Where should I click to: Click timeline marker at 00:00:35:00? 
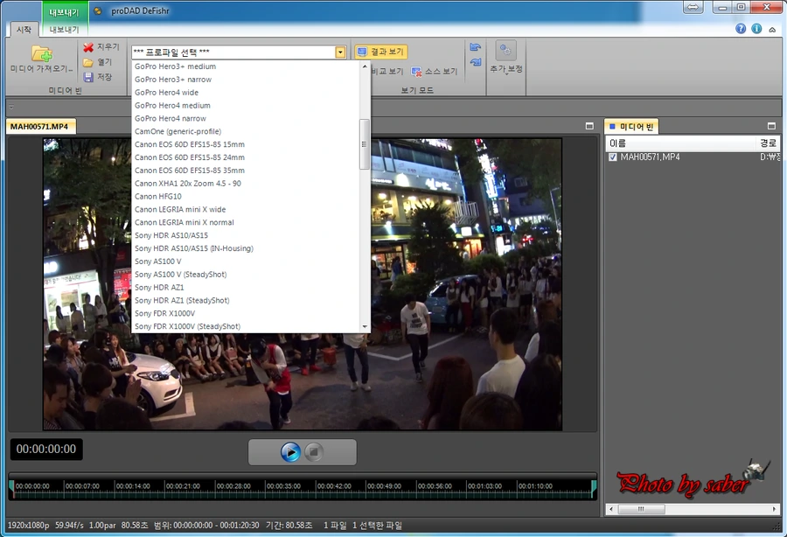tap(283, 486)
